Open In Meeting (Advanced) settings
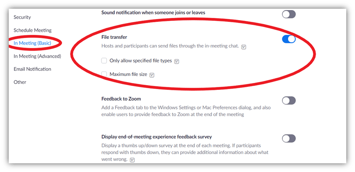Image resolution: width=355 pixels, height=172 pixels. 37,56
